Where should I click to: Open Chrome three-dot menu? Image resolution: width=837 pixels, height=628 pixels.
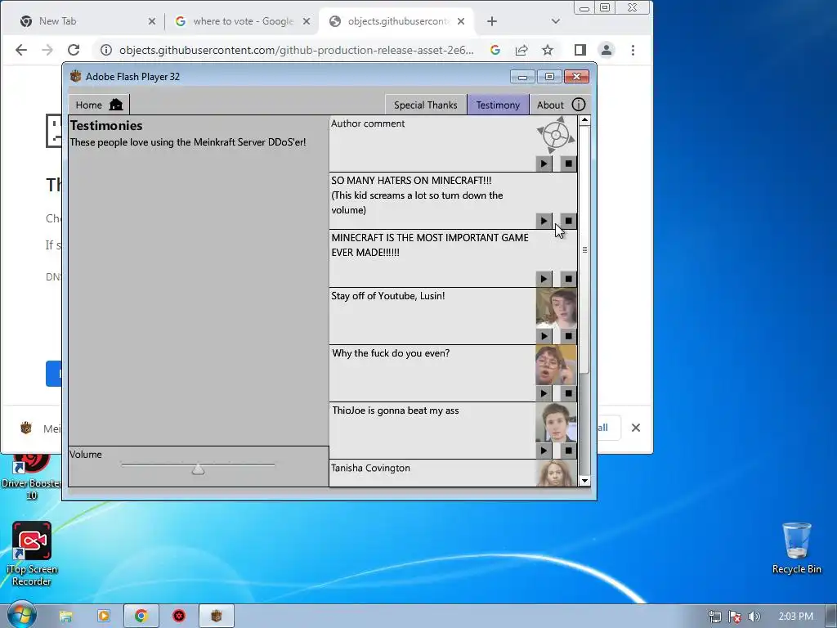pos(633,50)
